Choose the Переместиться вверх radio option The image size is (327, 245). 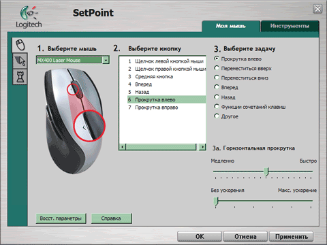pos(217,68)
